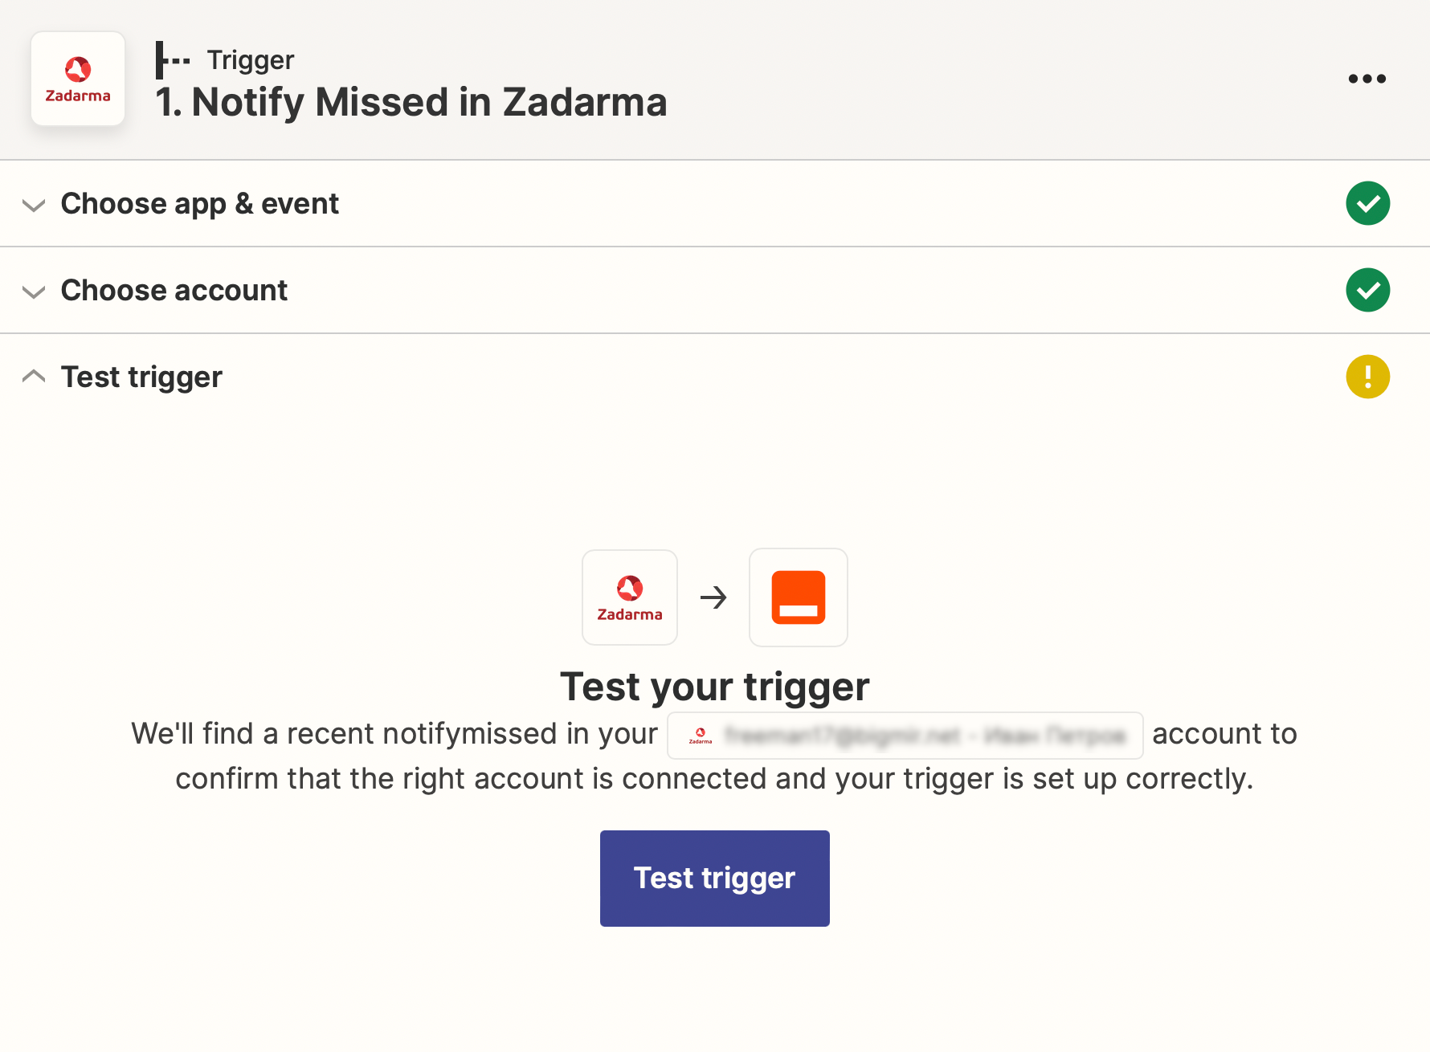
Task: Click the Zadarma app logo in header
Action: [78, 79]
